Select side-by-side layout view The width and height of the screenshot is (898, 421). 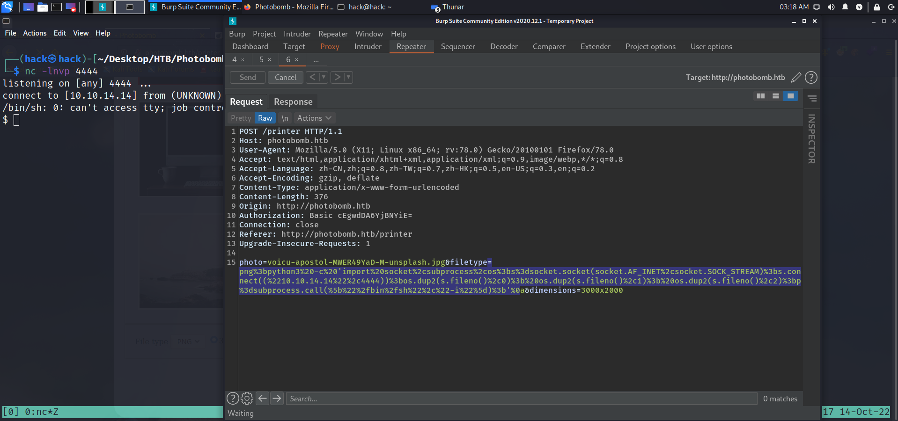pyautogui.click(x=761, y=96)
